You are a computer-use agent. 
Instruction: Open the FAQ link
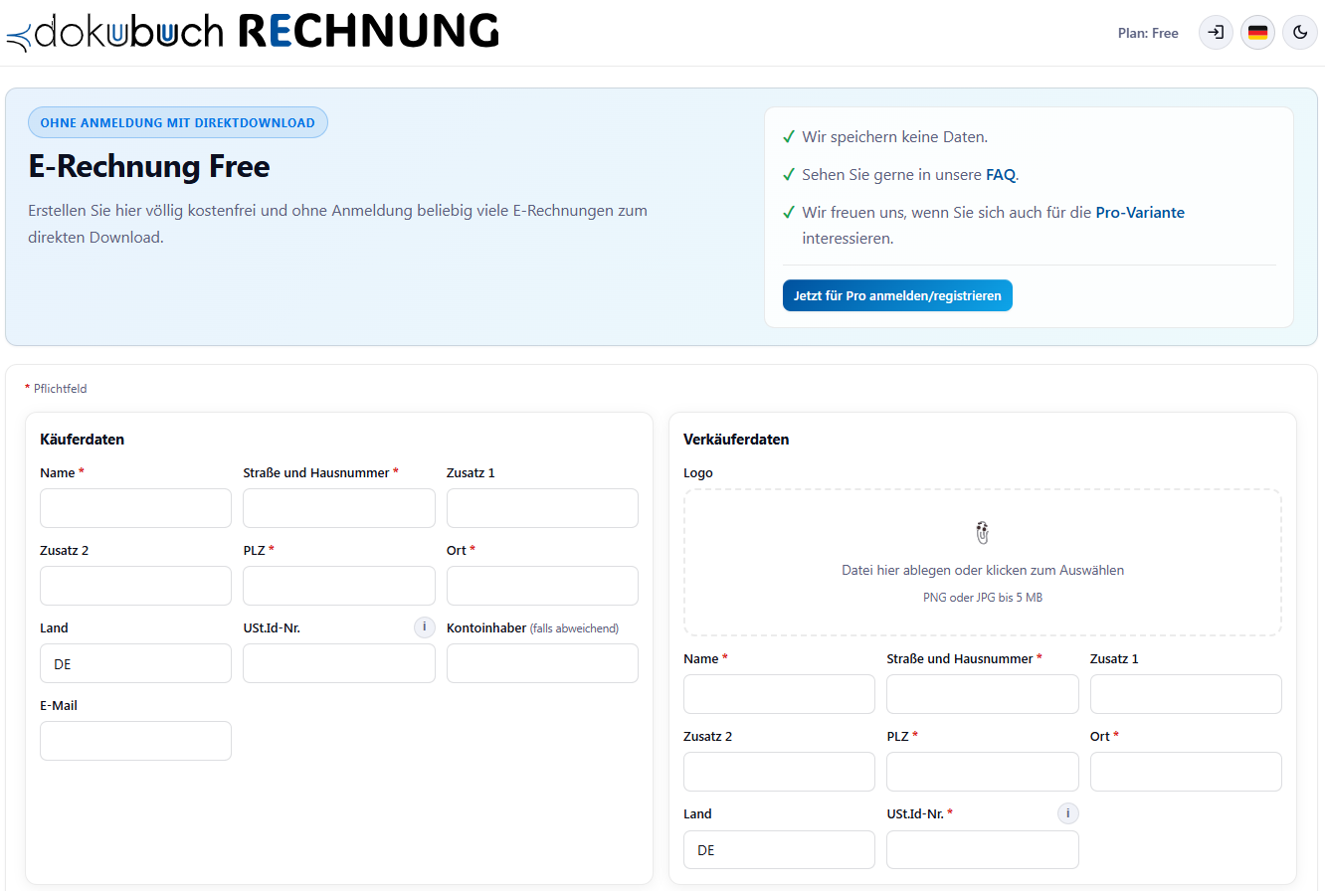1001,175
